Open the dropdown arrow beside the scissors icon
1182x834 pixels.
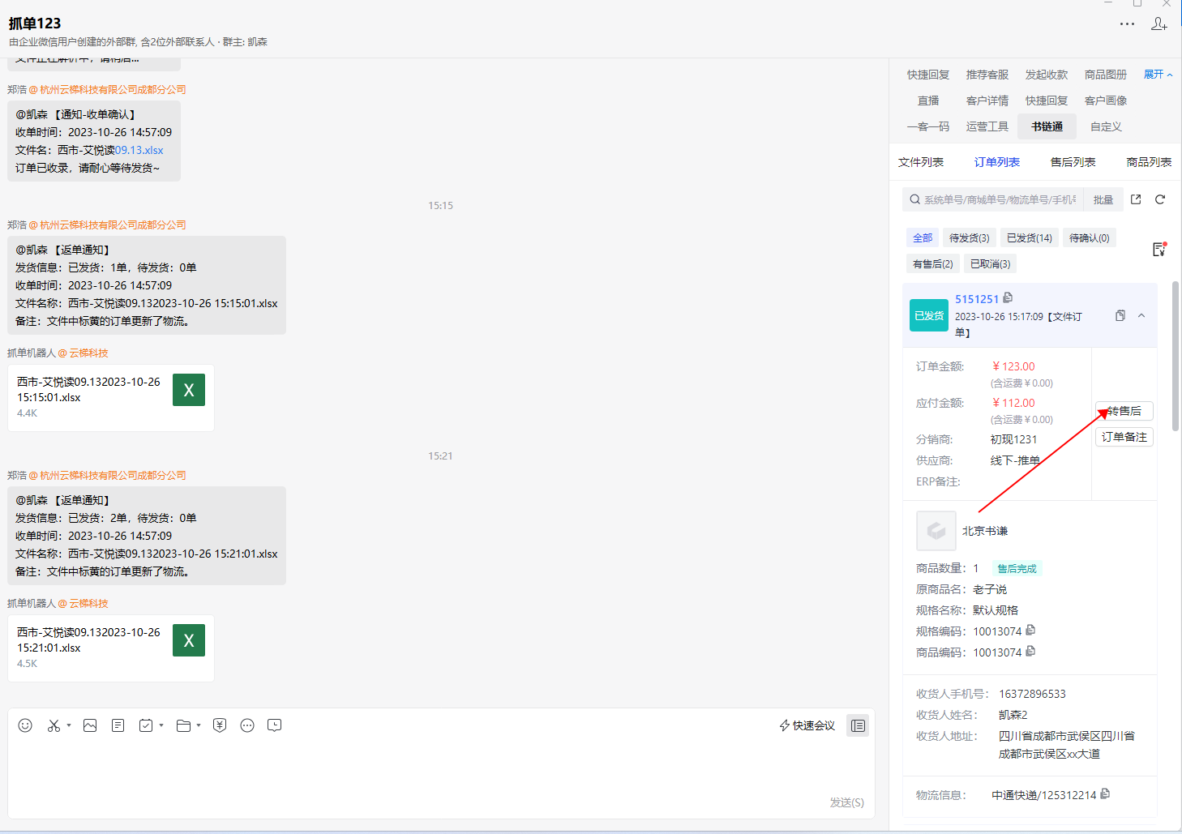pos(69,725)
